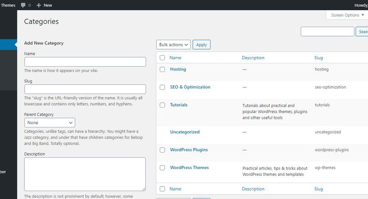368x199 pixels.
Task: Open the Uncategorized category link
Action: coord(184,132)
